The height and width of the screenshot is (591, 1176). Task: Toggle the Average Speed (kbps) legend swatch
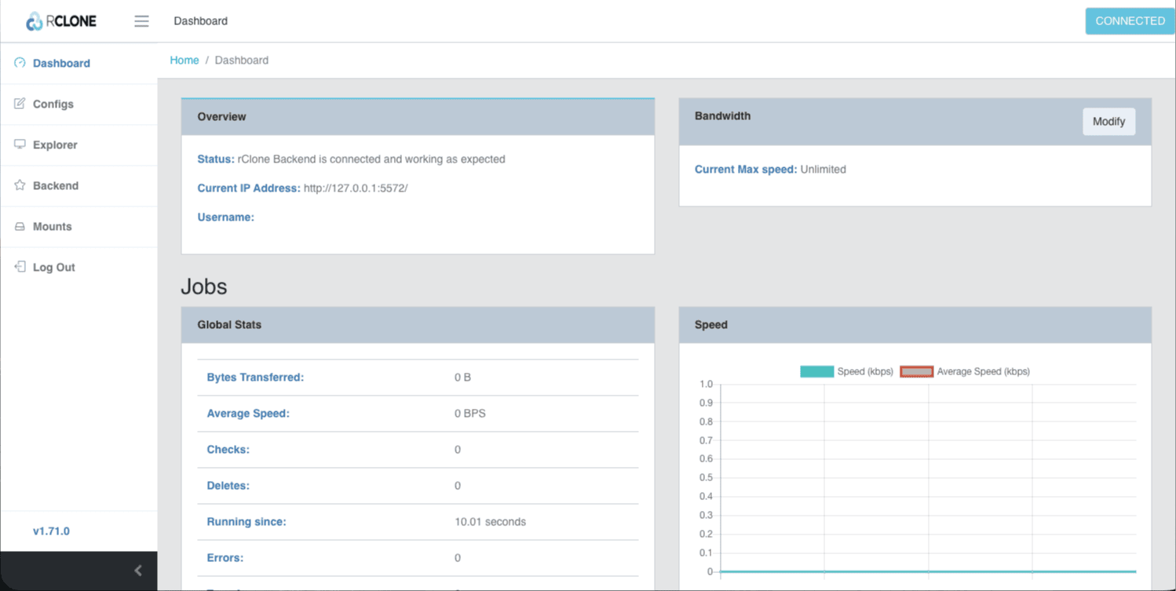[916, 371]
